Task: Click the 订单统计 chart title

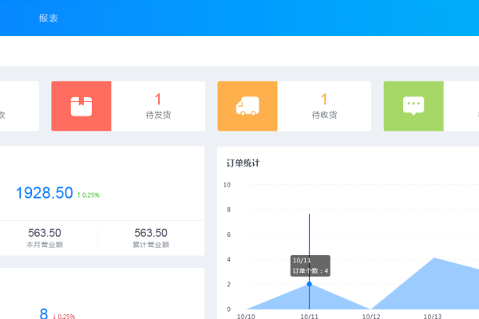Action: point(243,163)
